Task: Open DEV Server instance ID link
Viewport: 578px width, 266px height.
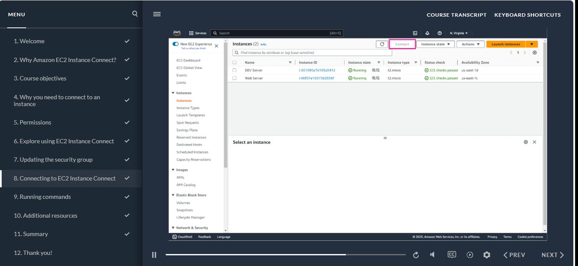Action: pos(317,70)
